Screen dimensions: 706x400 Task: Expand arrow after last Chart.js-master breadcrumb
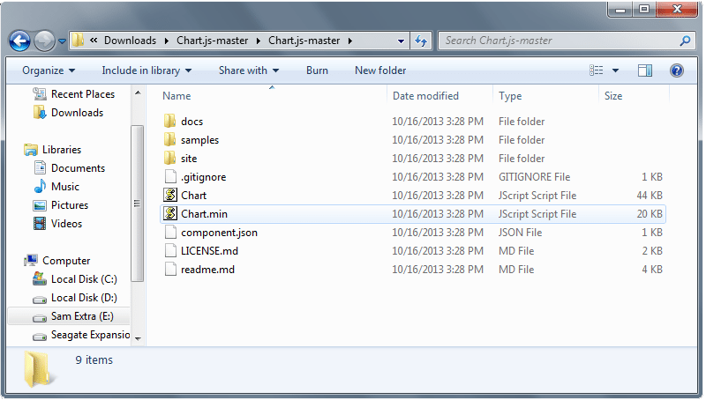pos(349,41)
